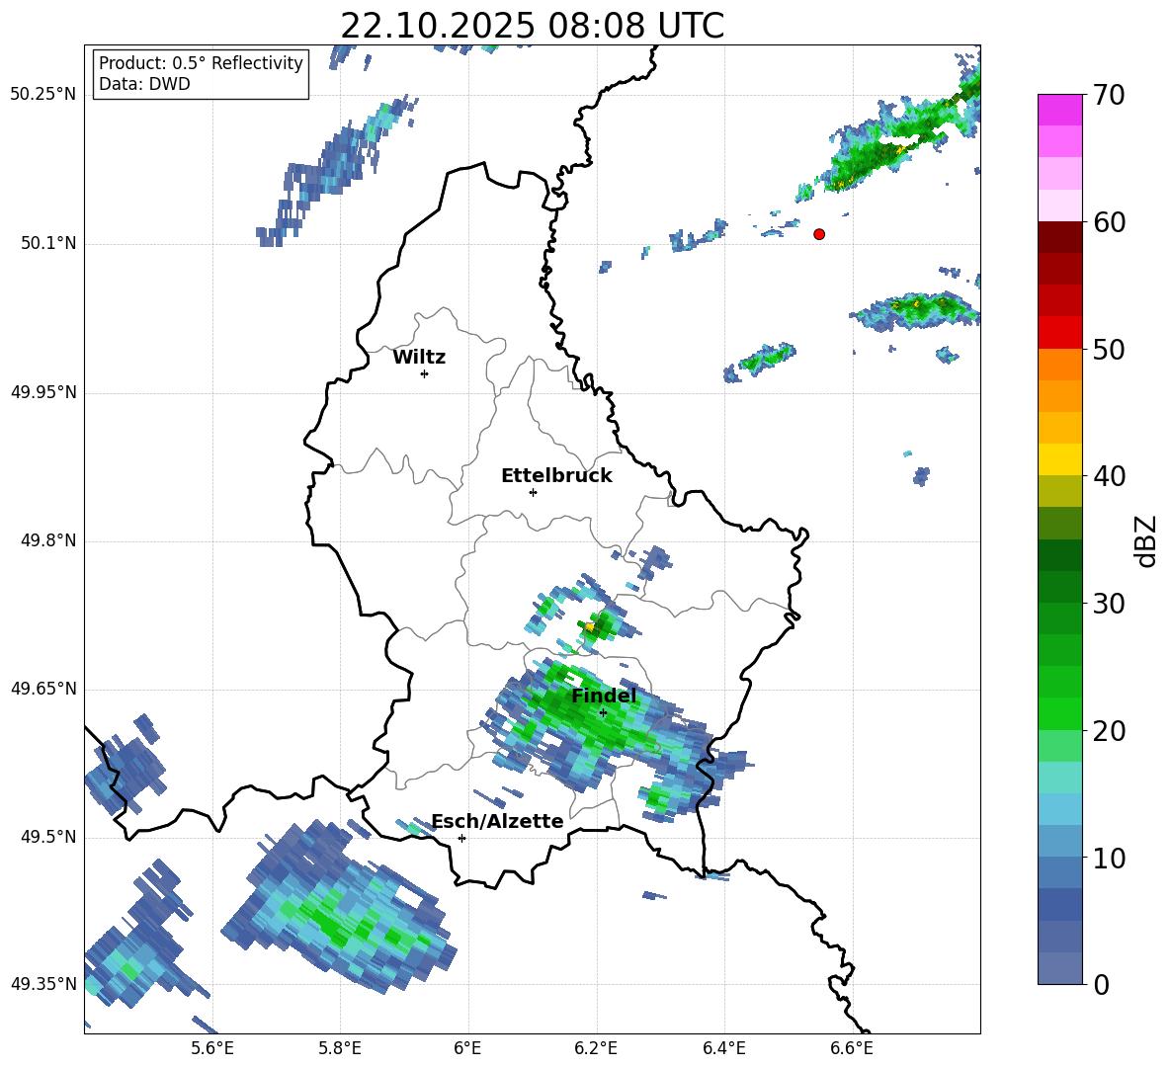The width and height of the screenshot is (1170, 1068).
Task: Click the Esch/Alzette cross marker
Action: (461, 838)
